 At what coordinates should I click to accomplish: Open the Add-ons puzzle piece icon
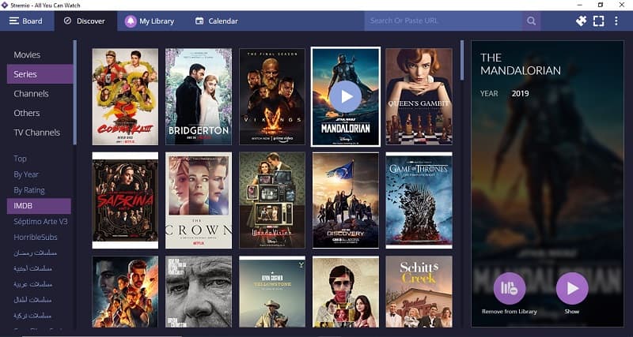581,21
